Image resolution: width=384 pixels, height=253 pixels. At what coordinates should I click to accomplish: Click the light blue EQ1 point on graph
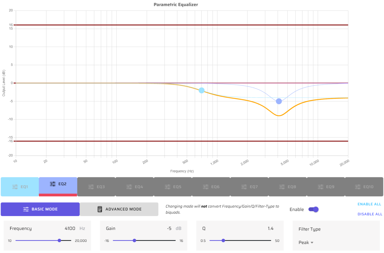click(x=202, y=90)
